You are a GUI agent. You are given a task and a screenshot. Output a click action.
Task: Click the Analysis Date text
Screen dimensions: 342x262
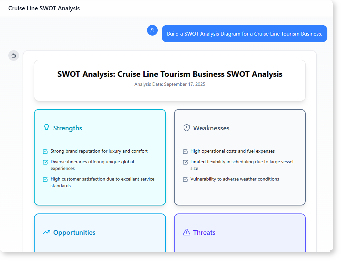pos(170,84)
